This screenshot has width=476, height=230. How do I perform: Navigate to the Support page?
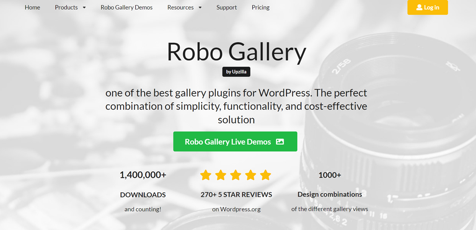pyautogui.click(x=227, y=7)
